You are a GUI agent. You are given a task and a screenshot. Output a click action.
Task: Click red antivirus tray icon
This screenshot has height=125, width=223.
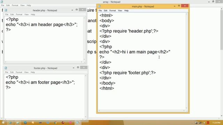pyautogui.click(x=208, y=123)
